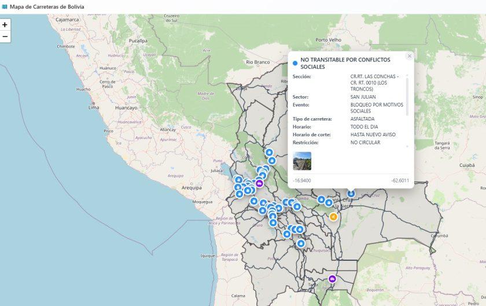The image size is (486, 306).
Task: Click the longitude value -62.6011
Action: (400, 181)
